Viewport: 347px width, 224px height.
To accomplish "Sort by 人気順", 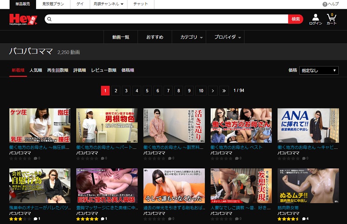I will [x=36, y=70].
